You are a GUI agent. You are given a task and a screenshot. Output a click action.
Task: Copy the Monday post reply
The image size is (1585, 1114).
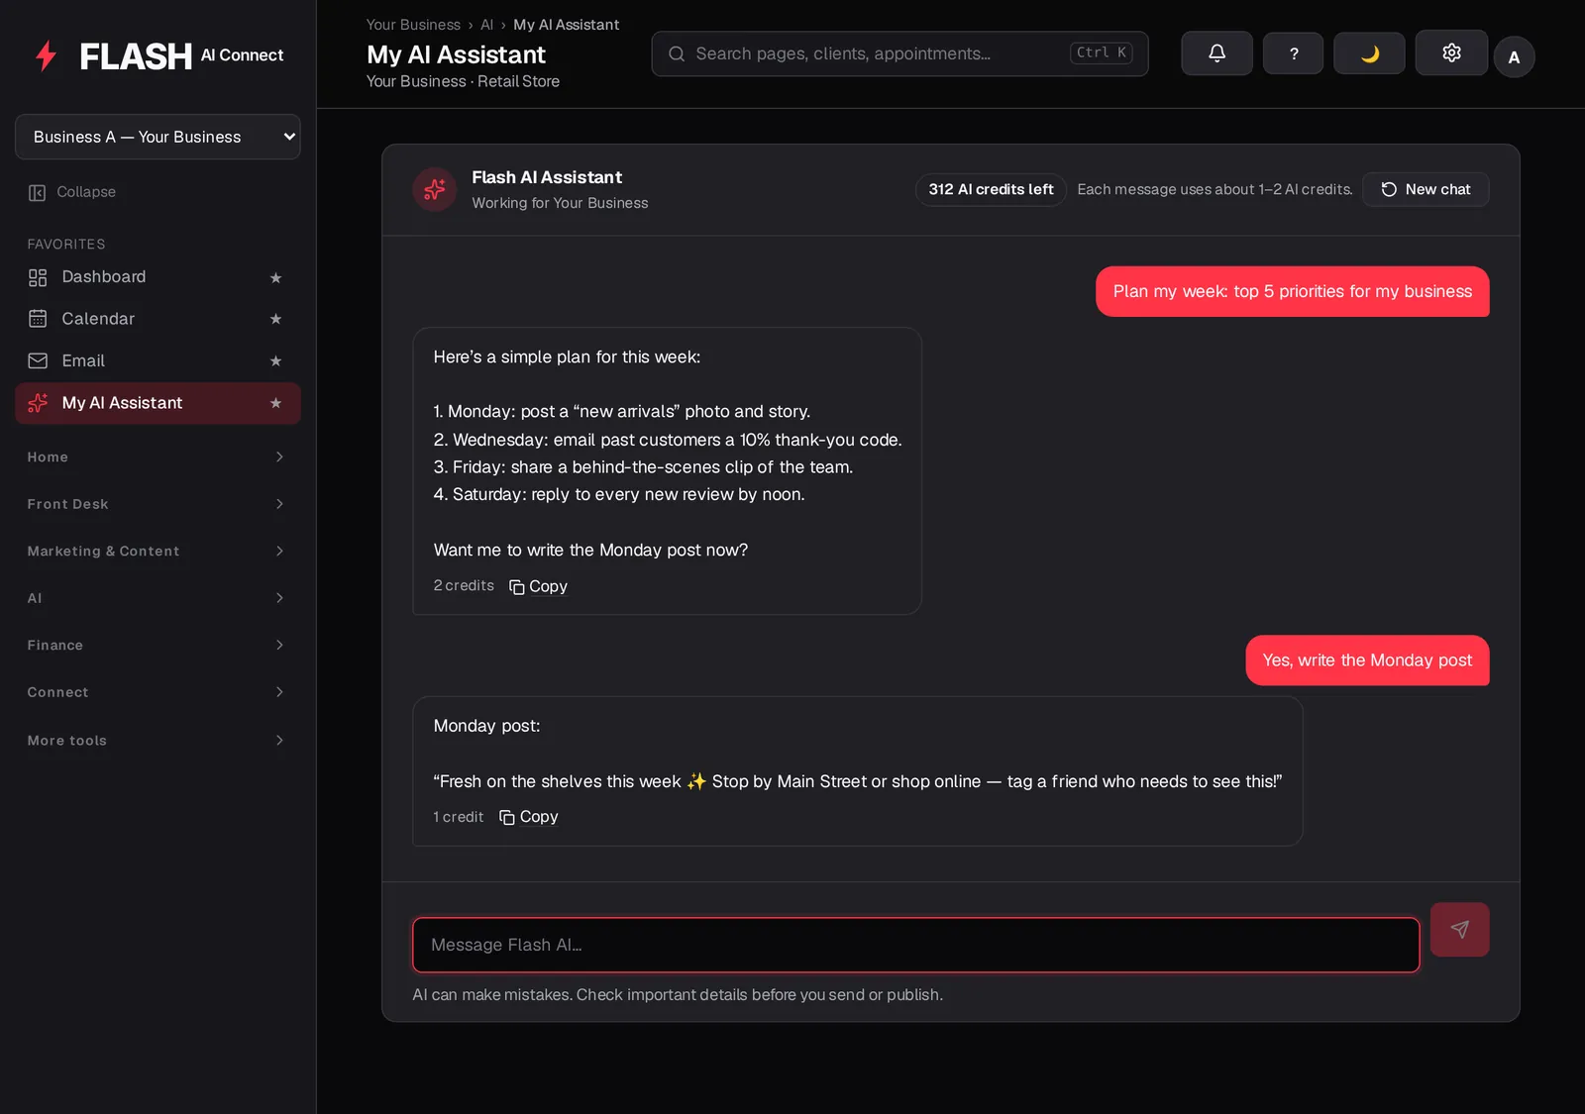point(529,817)
